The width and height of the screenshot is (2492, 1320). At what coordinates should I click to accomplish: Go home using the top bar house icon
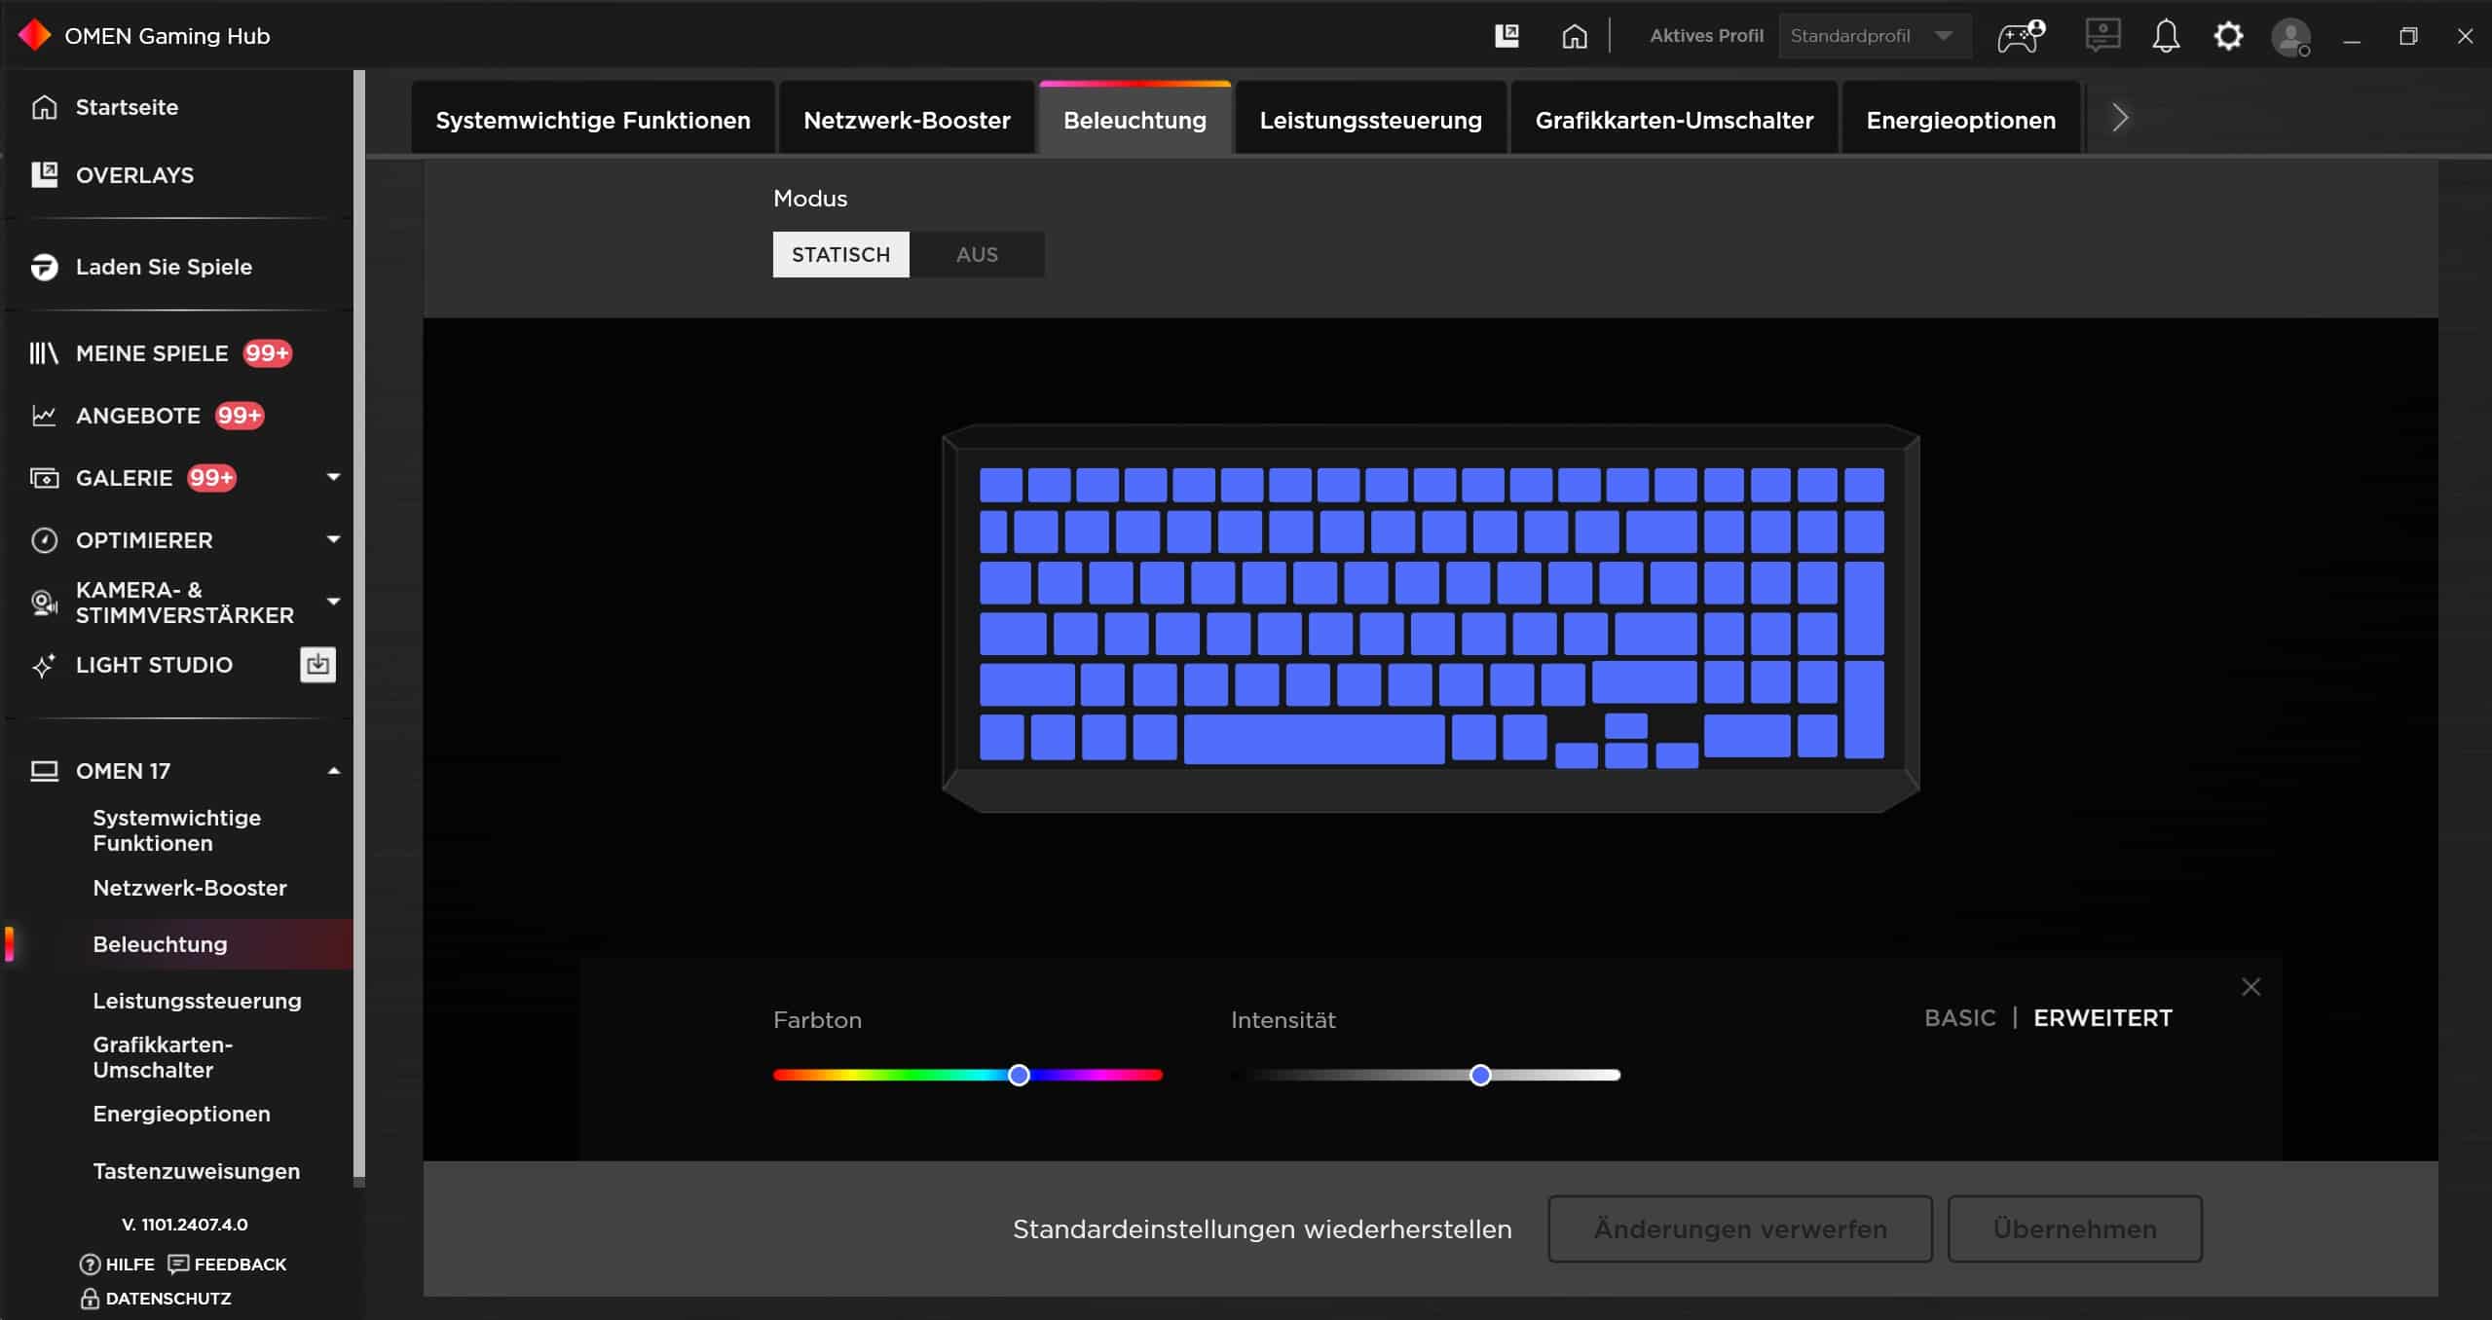[x=1574, y=37]
